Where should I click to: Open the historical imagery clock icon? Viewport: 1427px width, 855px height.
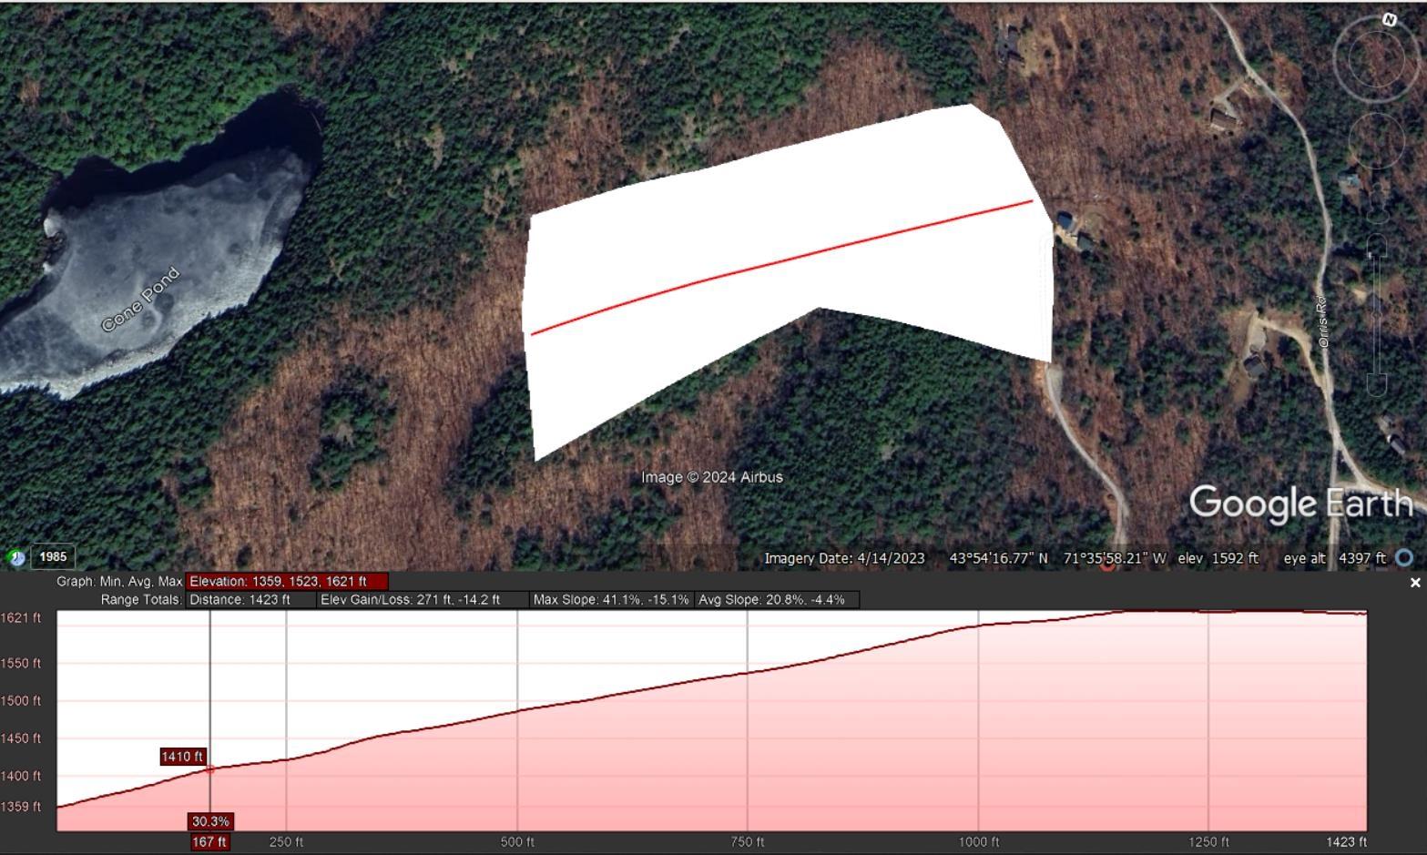(x=16, y=557)
